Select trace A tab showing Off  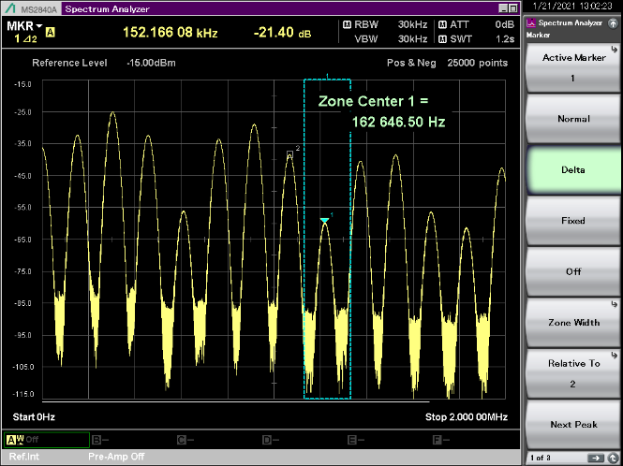(x=47, y=440)
